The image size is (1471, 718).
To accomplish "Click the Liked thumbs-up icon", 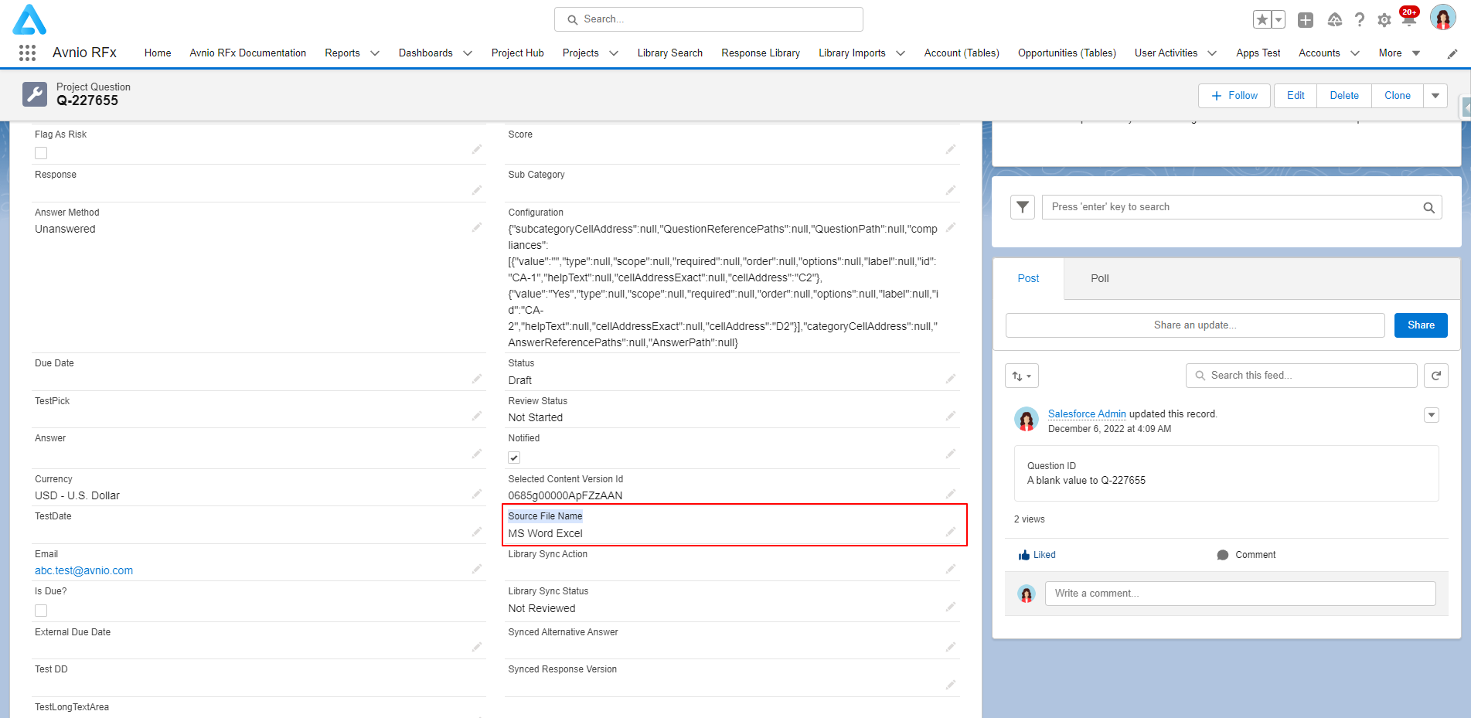I will pyautogui.click(x=1024, y=555).
